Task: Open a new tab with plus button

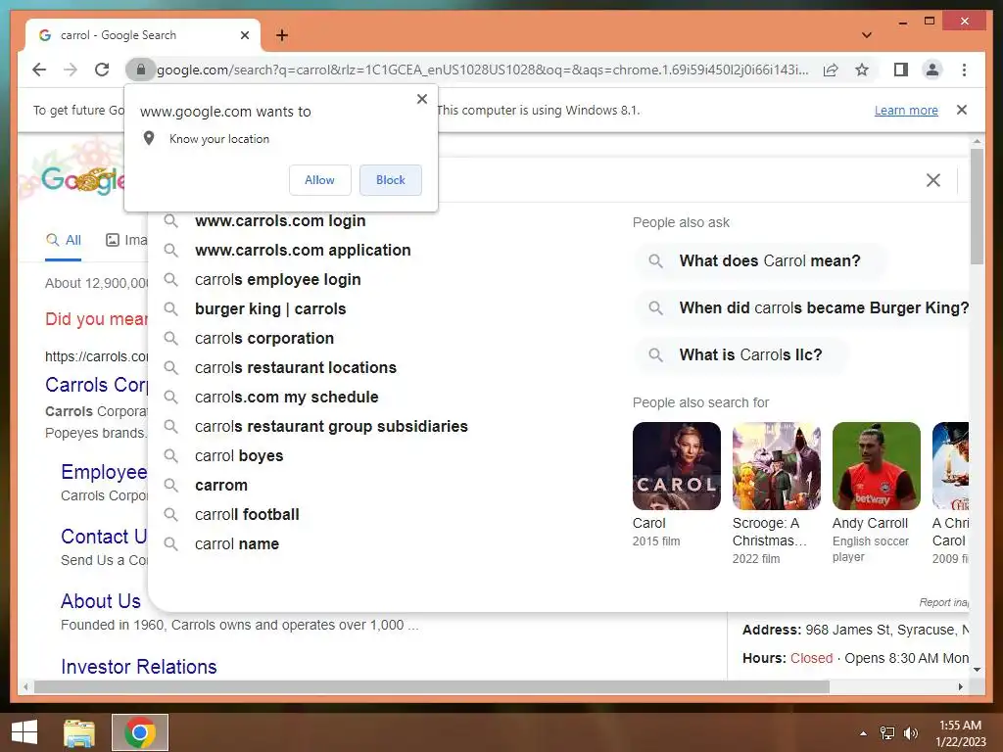Action: tap(282, 35)
